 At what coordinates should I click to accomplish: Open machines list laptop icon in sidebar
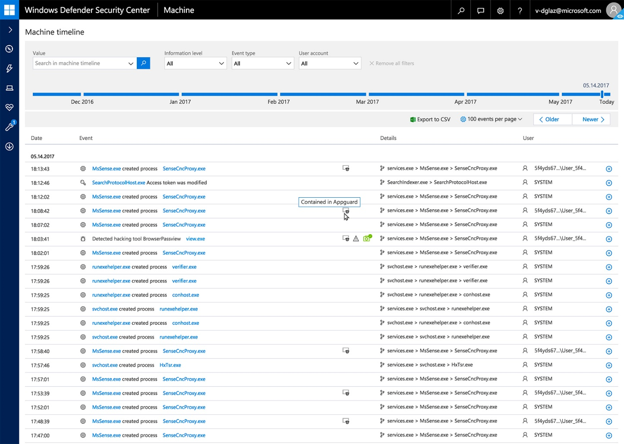click(9, 88)
